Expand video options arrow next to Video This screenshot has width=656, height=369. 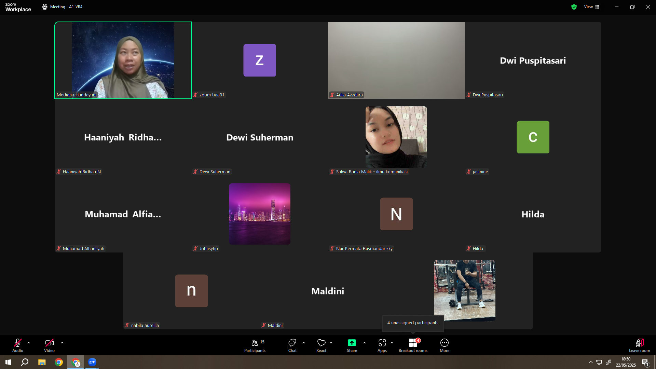[x=62, y=343]
